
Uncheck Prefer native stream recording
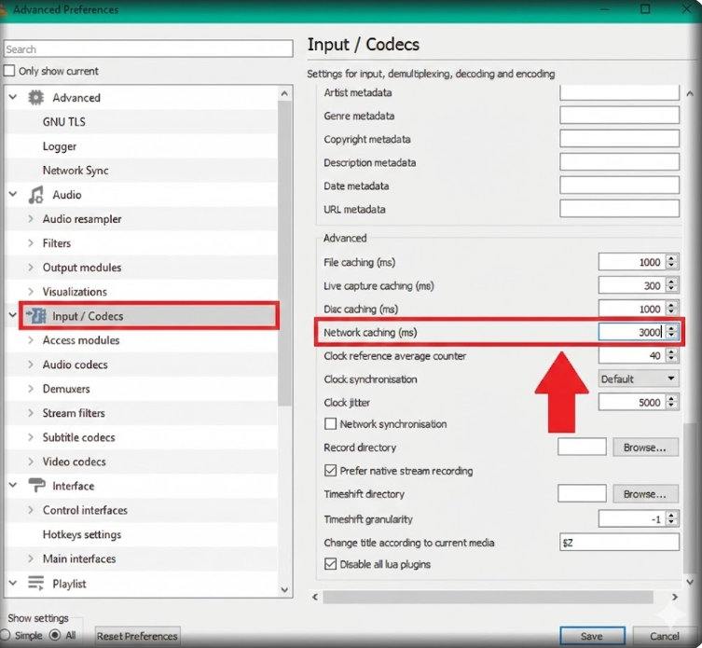(x=330, y=470)
